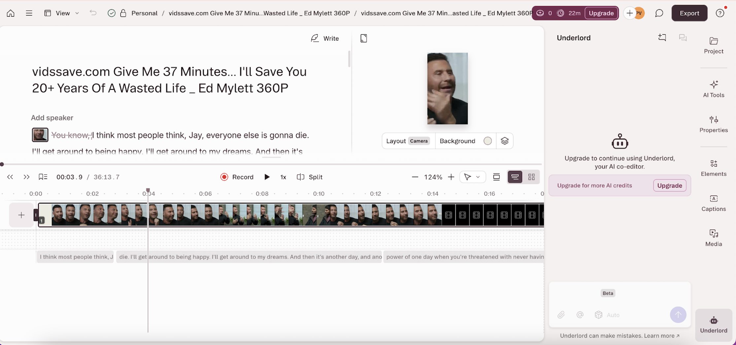The image size is (736, 345).
Task: Select the video preview on the canvas
Action: 447,88
